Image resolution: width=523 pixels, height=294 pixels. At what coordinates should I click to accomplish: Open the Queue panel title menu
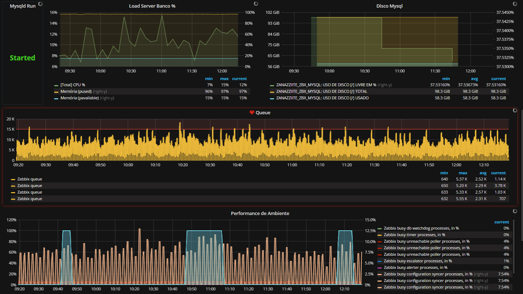click(x=263, y=113)
